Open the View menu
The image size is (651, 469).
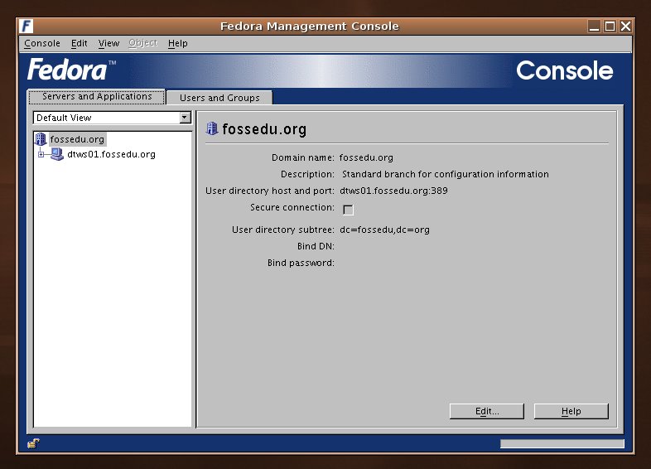click(x=108, y=43)
